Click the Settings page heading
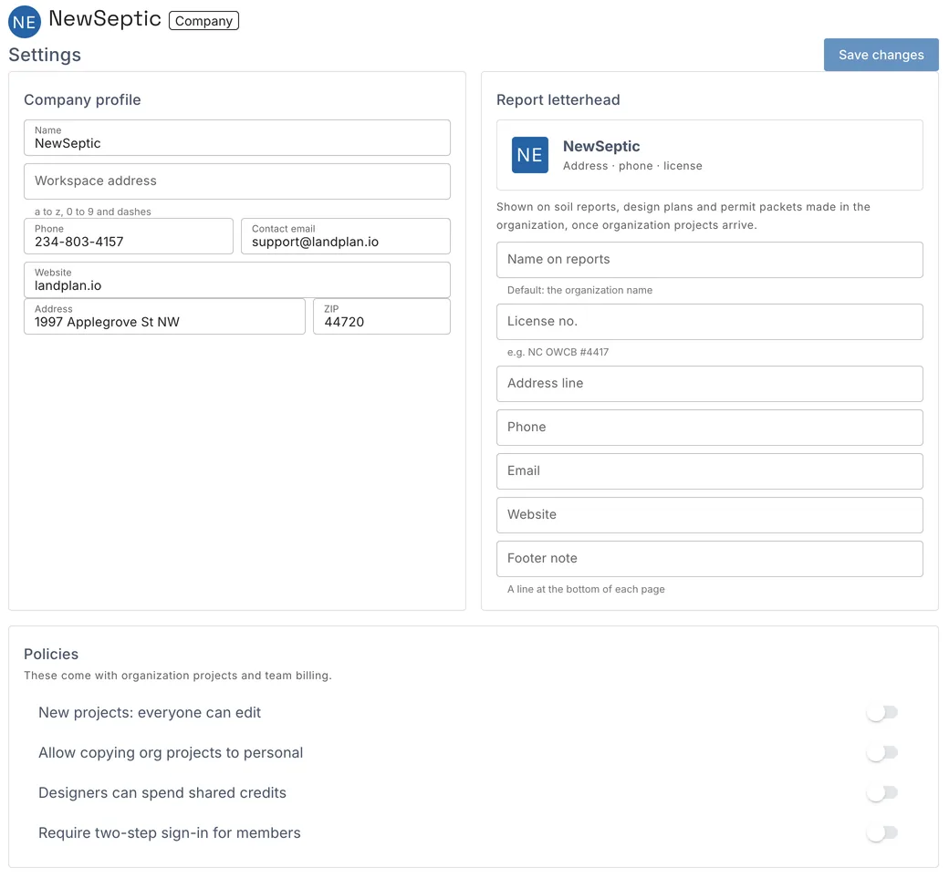This screenshot has height=878, width=949. click(x=45, y=55)
